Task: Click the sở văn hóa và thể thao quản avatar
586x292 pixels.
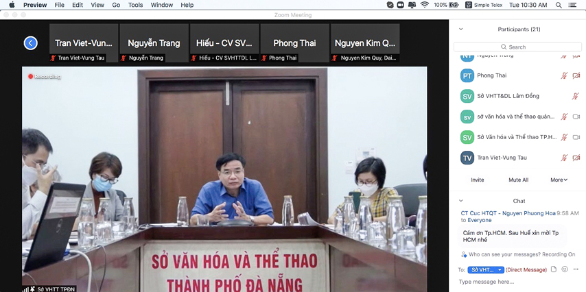Action: pos(467,117)
